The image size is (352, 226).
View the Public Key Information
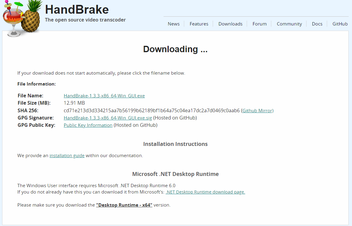pos(88,125)
